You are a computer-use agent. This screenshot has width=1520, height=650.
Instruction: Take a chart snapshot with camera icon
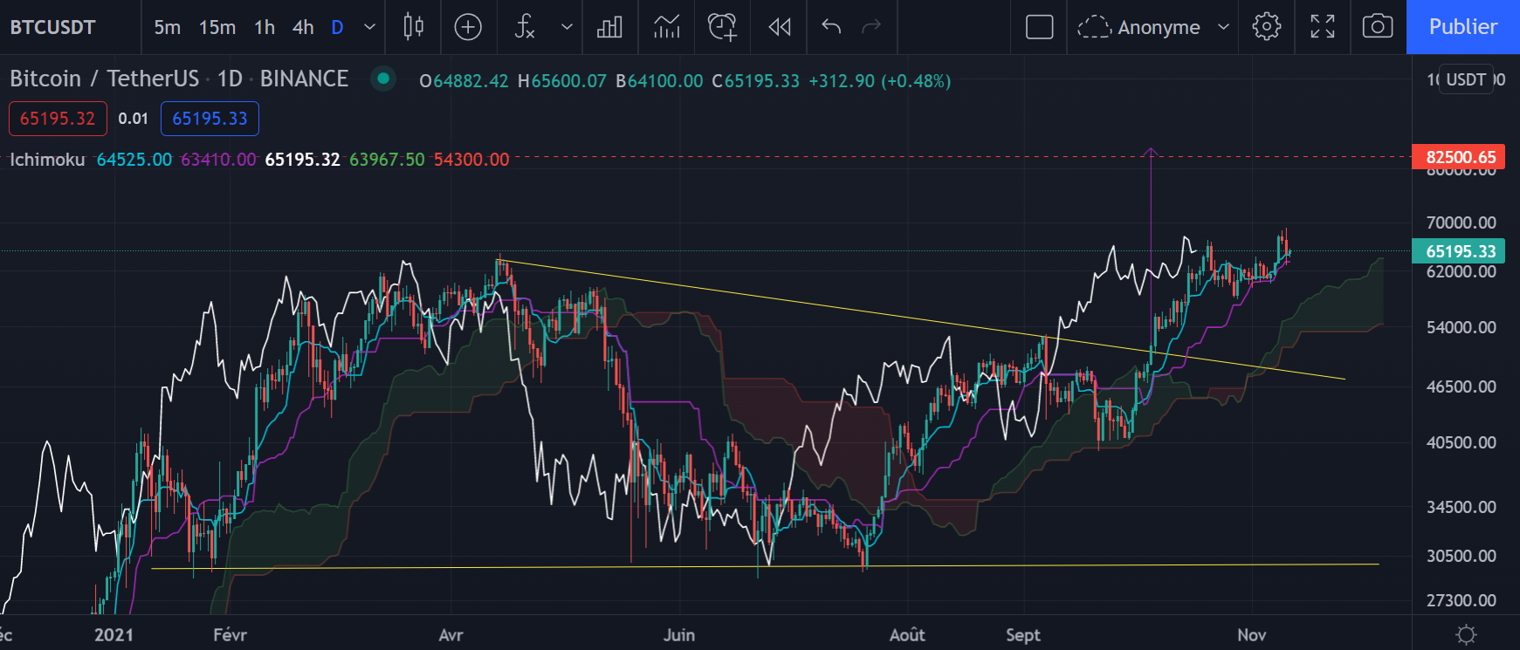[1377, 27]
